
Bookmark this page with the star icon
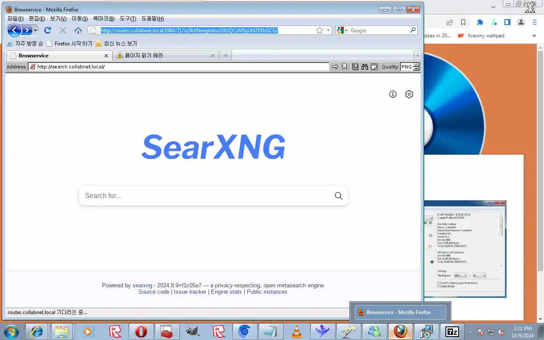pos(320,30)
